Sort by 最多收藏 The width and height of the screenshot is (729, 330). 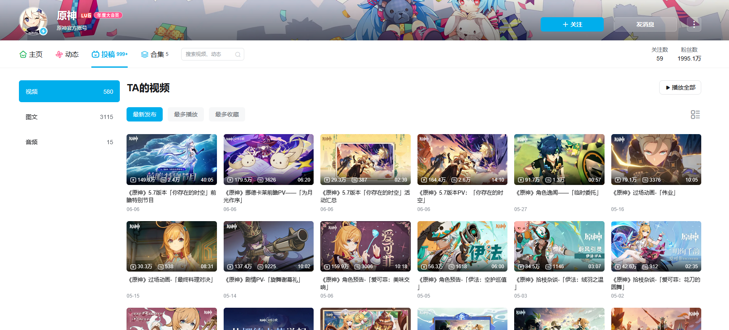pos(227,114)
